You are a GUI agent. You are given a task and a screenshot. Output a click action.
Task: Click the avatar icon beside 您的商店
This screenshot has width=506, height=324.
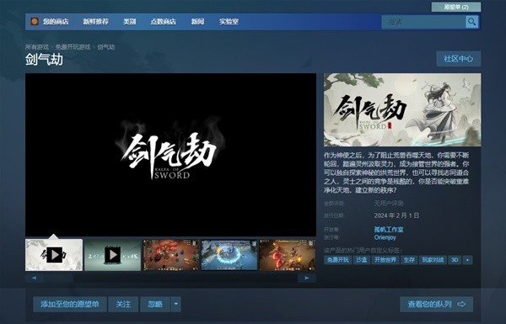35,22
